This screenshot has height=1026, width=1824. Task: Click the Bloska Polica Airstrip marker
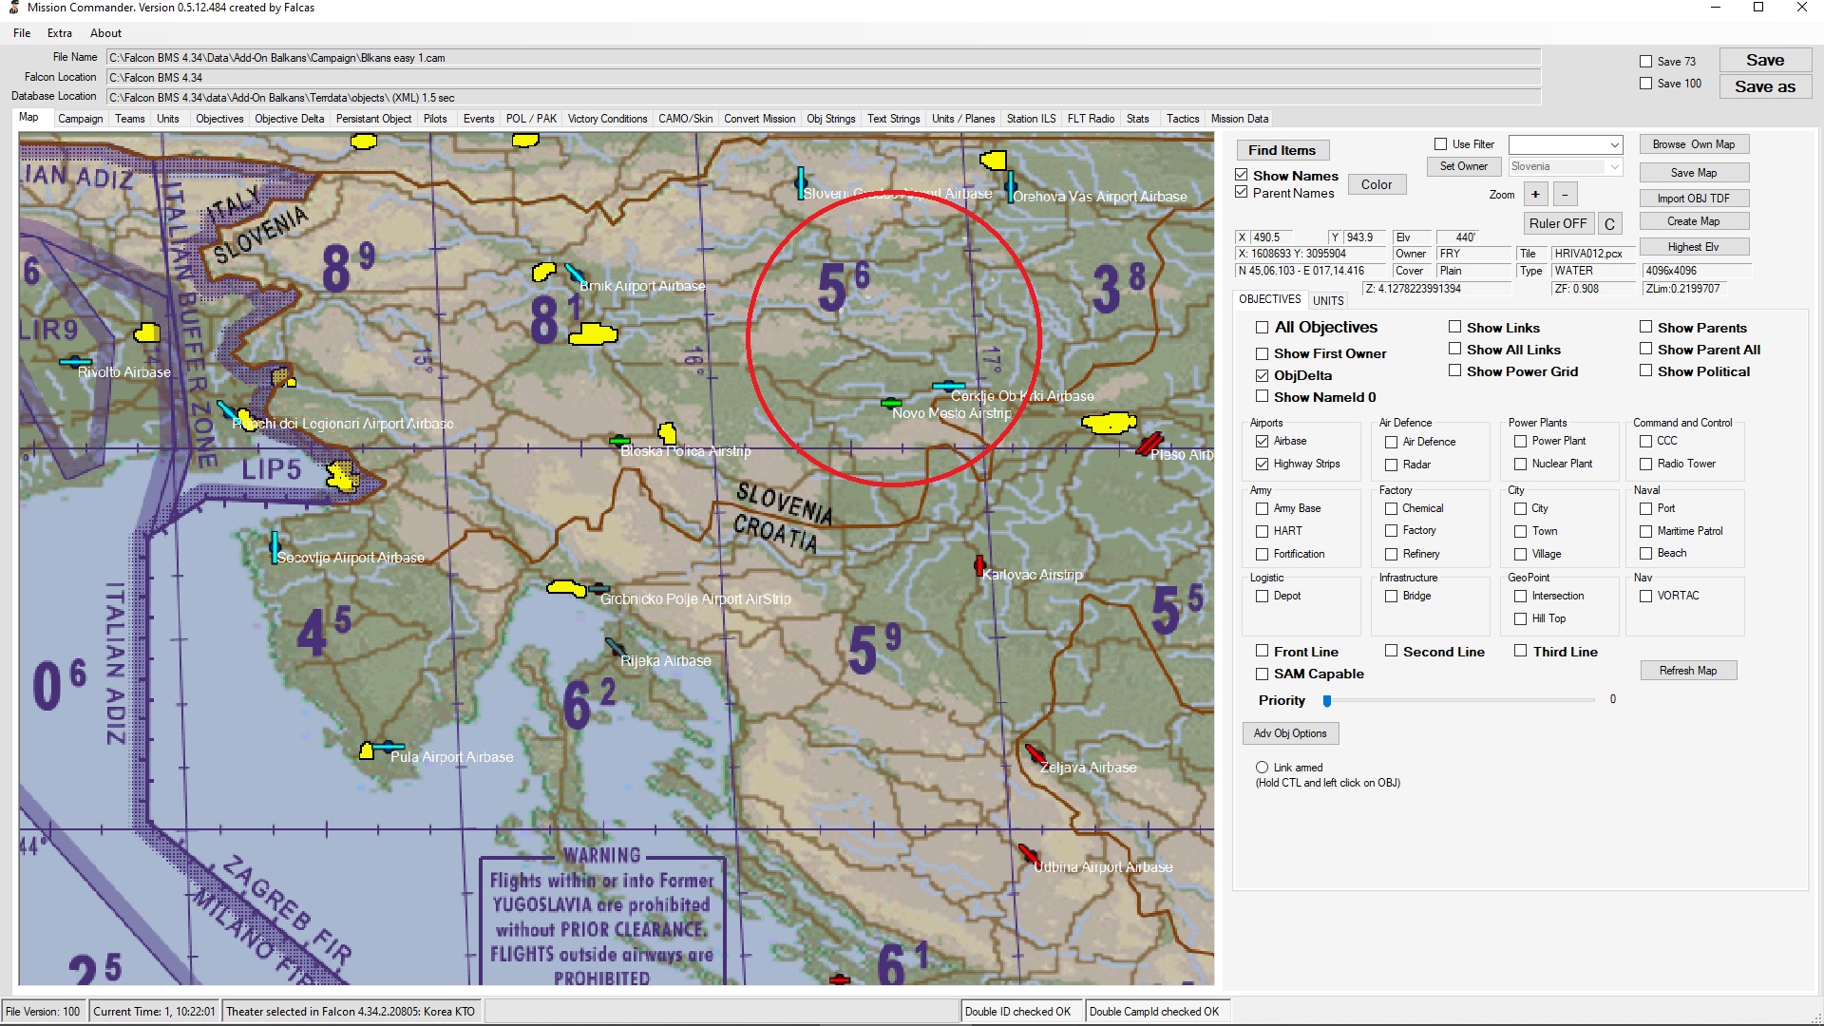[619, 441]
